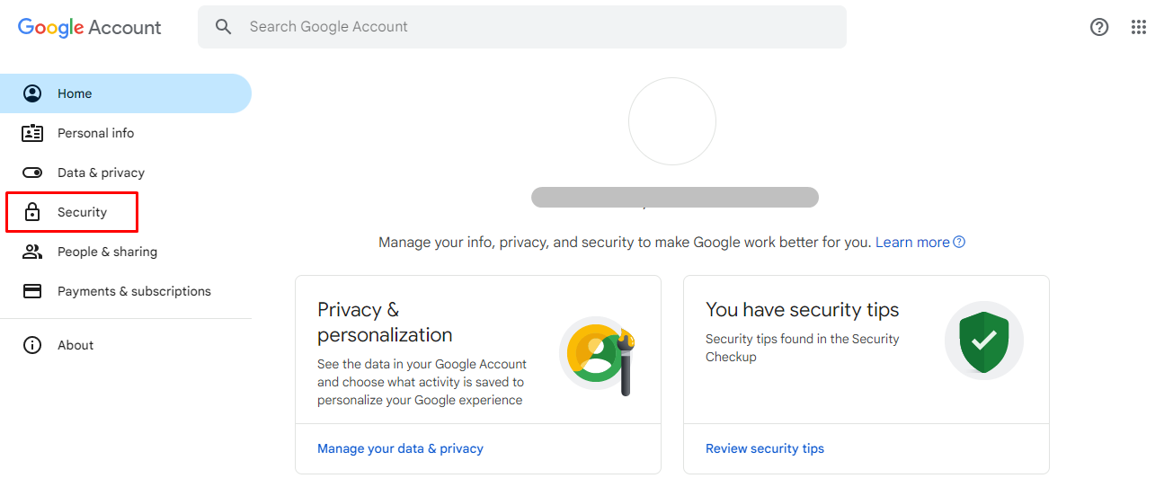Open the Security menu item
The width and height of the screenshot is (1164, 496).
coord(82,212)
